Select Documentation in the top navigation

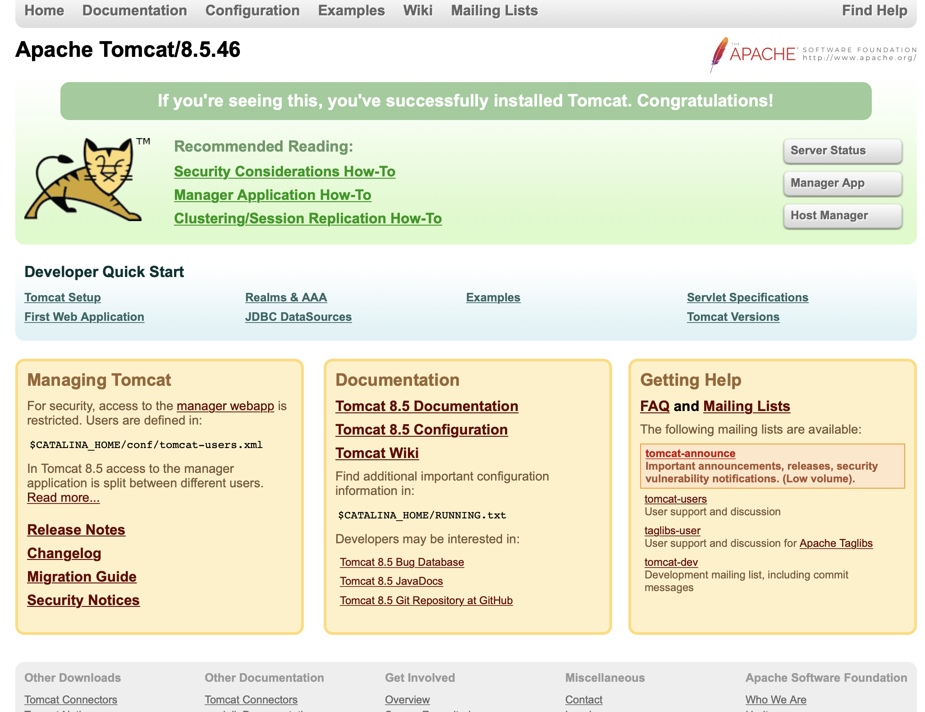tap(134, 11)
